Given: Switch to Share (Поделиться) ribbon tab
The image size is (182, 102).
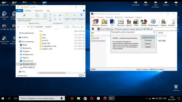Looking at the screenshot, I should click(39, 11).
